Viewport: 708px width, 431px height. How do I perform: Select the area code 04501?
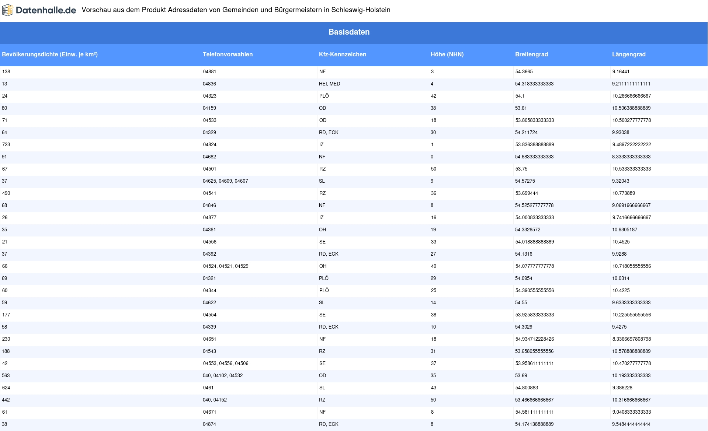tap(209, 169)
